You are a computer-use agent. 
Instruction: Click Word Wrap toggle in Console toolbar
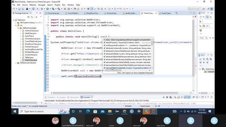click(x=182, y=97)
